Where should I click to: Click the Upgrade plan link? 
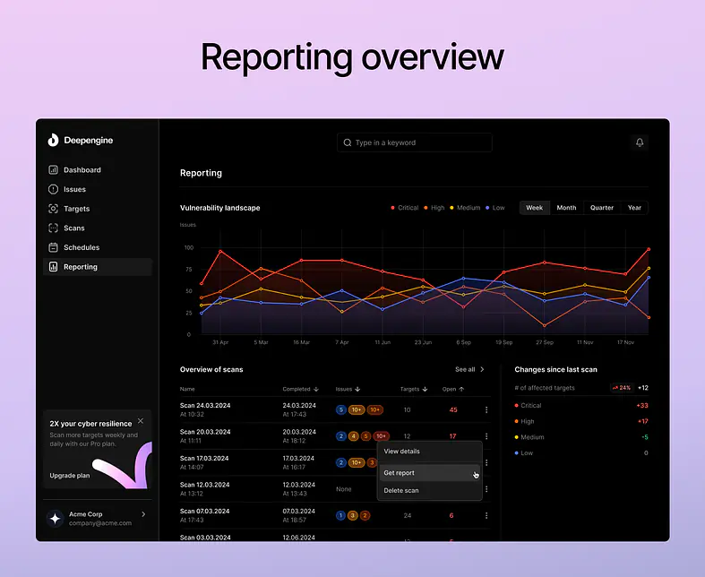70,476
